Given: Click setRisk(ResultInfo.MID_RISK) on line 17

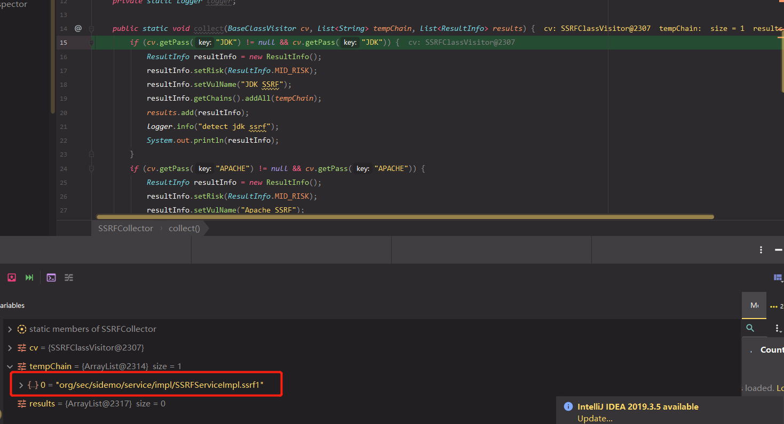Looking at the screenshot, I should (x=256, y=71).
